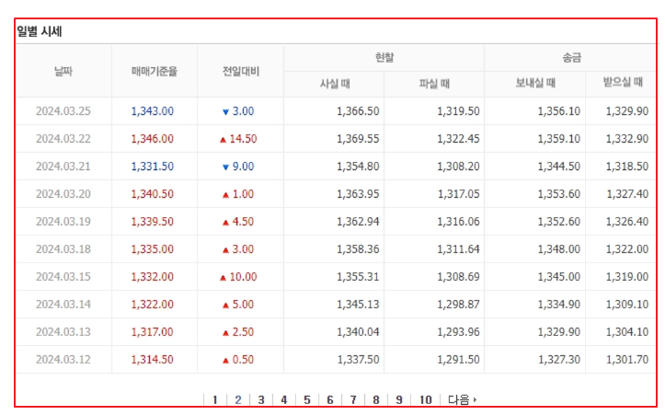Click the up change 0.50
This screenshot has height=415, width=665.
(238, 360)
